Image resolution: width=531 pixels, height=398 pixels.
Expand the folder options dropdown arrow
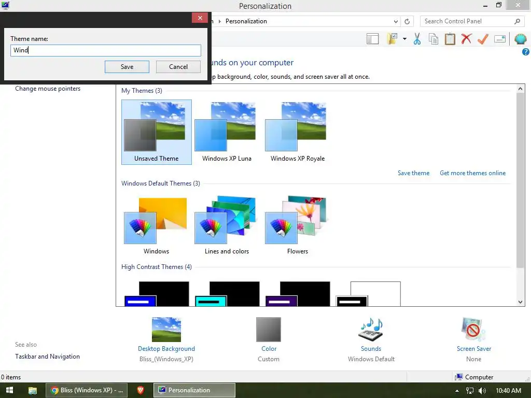[404, 38]
